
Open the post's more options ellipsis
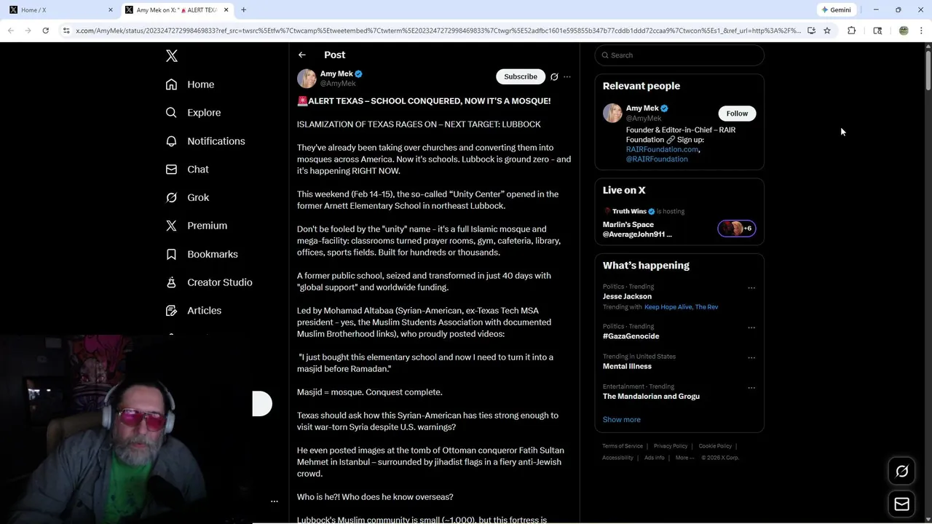tap(567, 76)
